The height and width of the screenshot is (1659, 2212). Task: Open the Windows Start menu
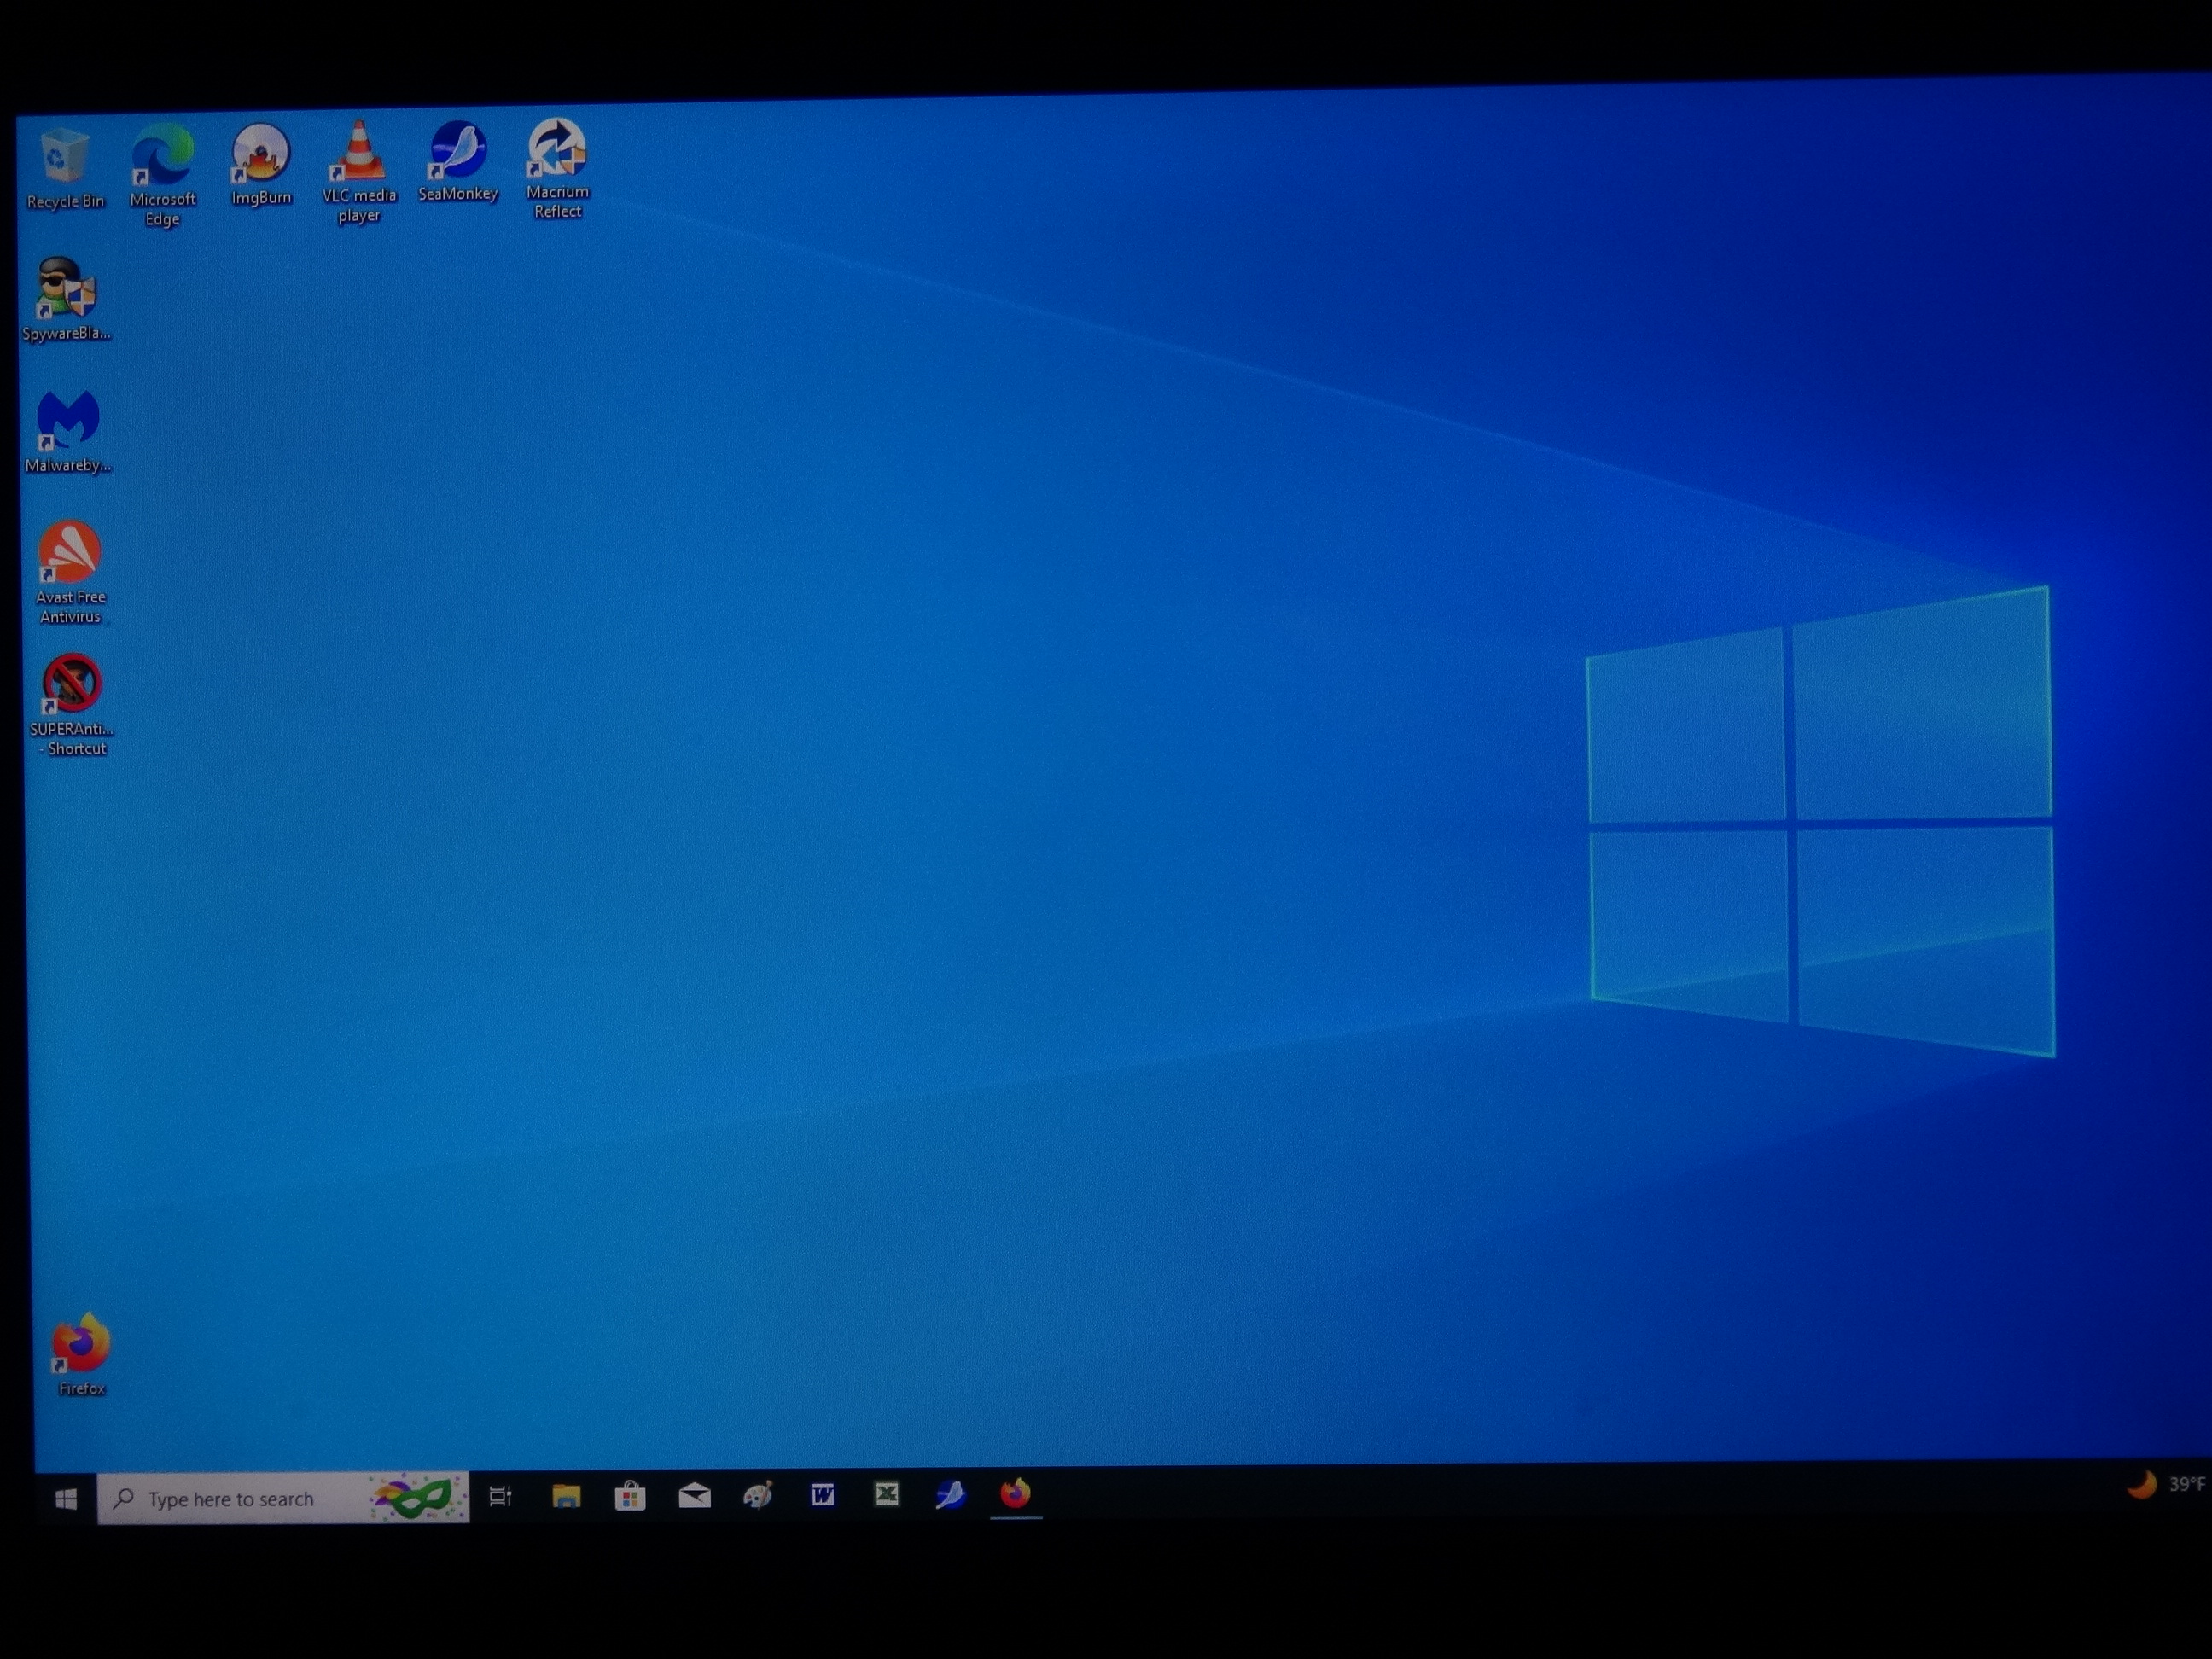66,1498
